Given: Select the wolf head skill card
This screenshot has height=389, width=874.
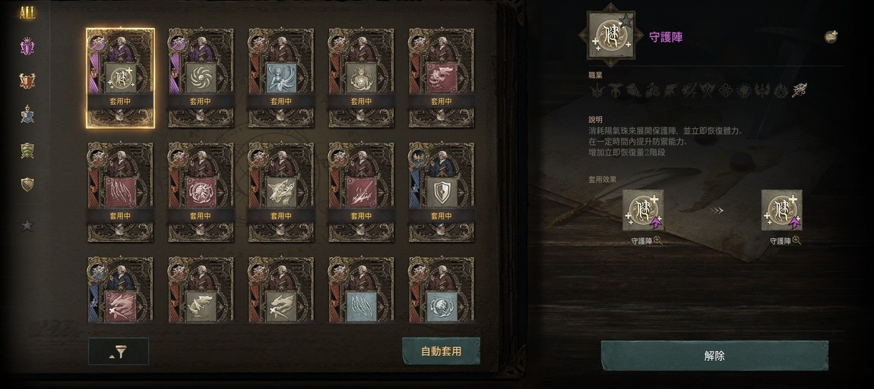Looking at the screenshot, I should coord(281,192).
